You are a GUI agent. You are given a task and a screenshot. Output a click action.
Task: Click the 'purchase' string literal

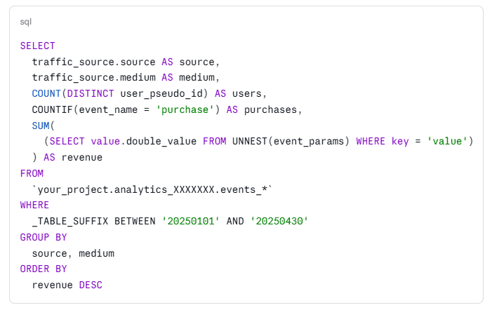coord(185,109)
